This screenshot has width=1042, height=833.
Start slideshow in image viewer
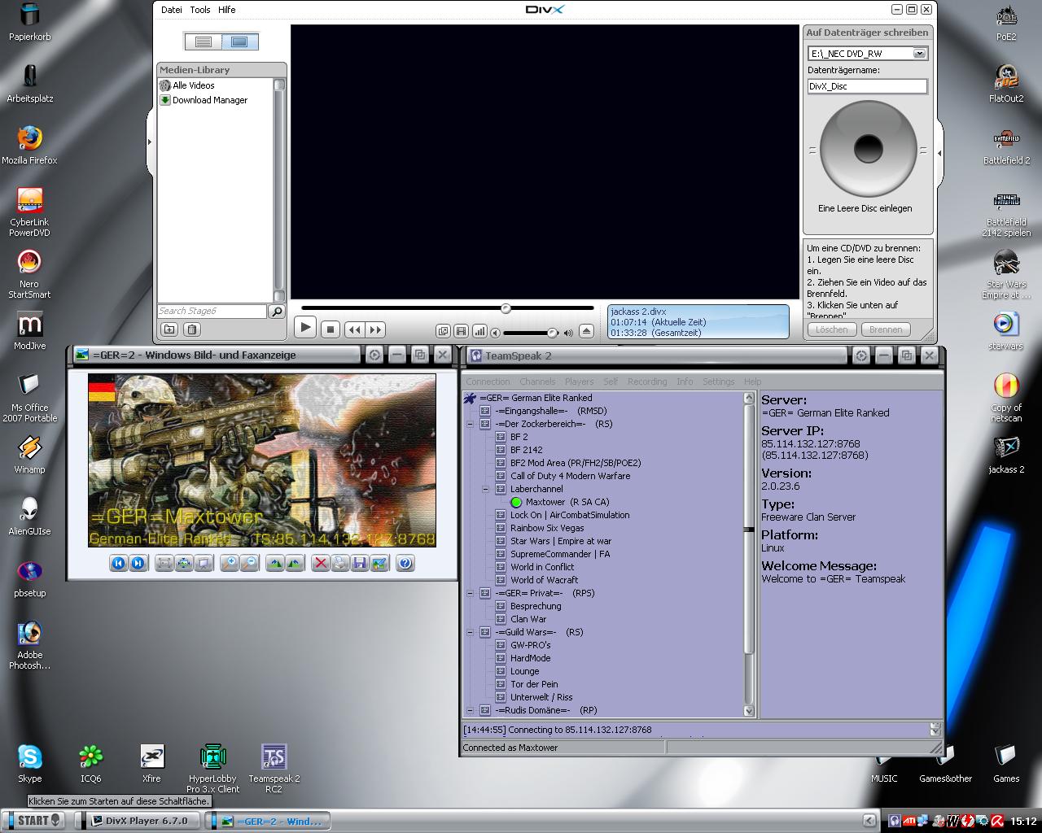coord(204,563)
